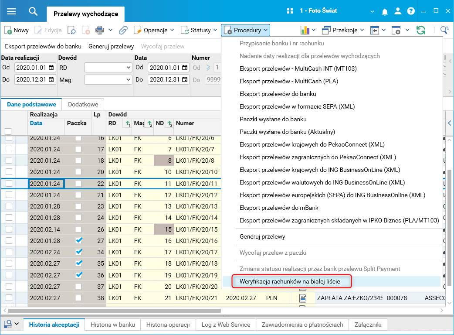Viewport: 454px width, 335px height.
Task: Click the printer icon in toolbar
Action: (x=100, y=30)
